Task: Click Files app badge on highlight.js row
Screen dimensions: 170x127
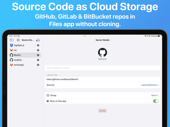Action: [38, 45]
